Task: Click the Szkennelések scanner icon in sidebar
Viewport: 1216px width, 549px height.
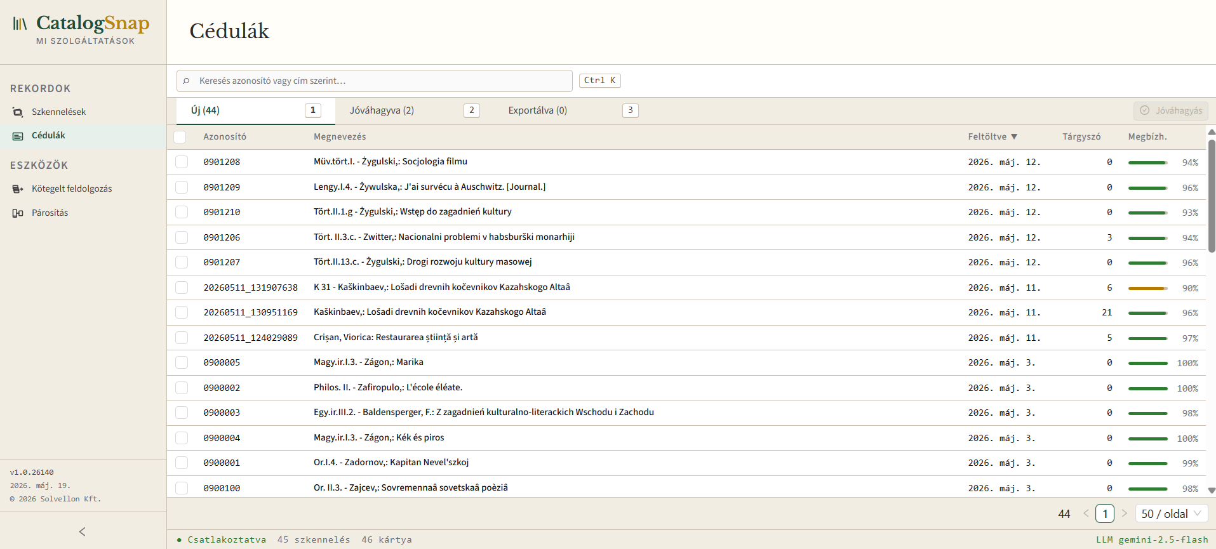Action: 18,112
